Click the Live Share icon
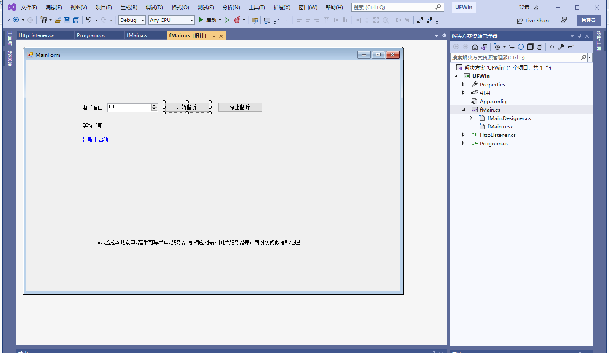Image resolution: width=609 pixels, height=353 pixels. pyautogui.click(x=520, y=20)
